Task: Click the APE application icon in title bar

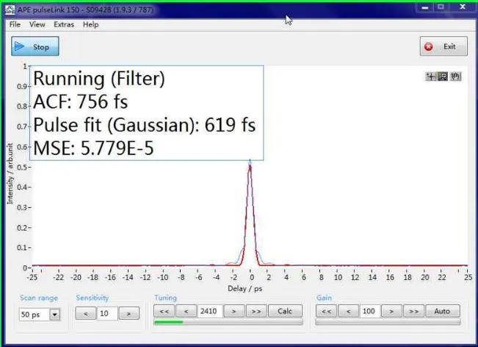Action: coord(10,10)
